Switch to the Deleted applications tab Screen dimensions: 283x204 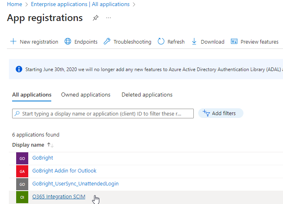coord(147,95)
